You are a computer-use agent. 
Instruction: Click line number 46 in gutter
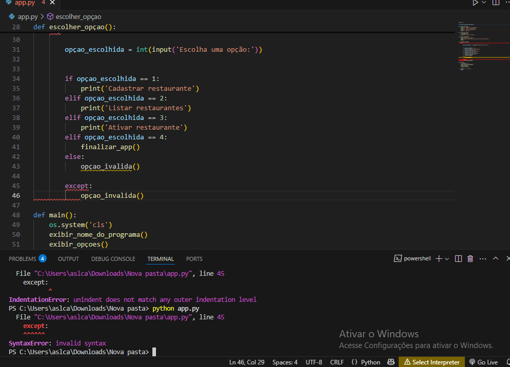coord(16,196)
